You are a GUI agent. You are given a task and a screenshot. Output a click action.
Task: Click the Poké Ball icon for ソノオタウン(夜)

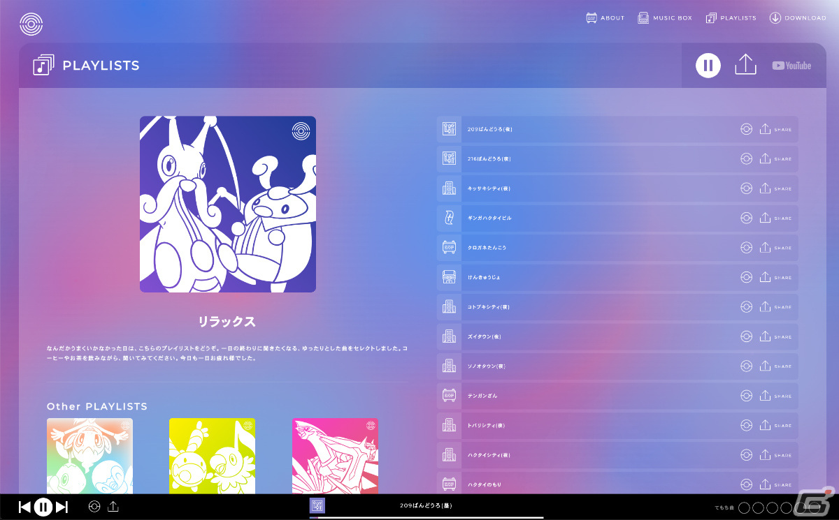coord(746,366)
